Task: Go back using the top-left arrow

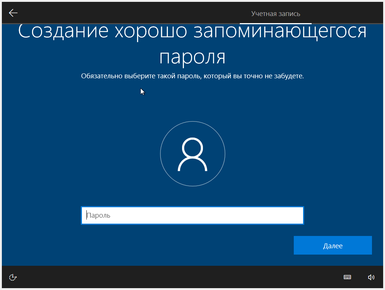Action: 13,13
